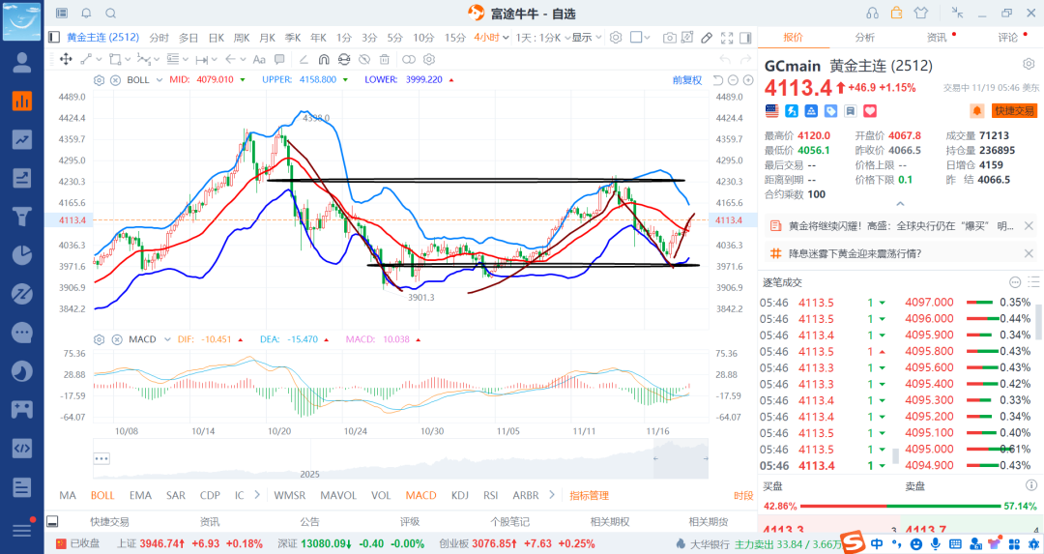Screen dimensions: 1044x554
Task: Expand chart to fullscreen
Action: point(727,38)
